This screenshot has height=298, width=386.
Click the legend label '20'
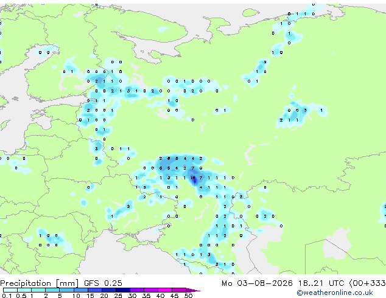[x=104, y=296]
